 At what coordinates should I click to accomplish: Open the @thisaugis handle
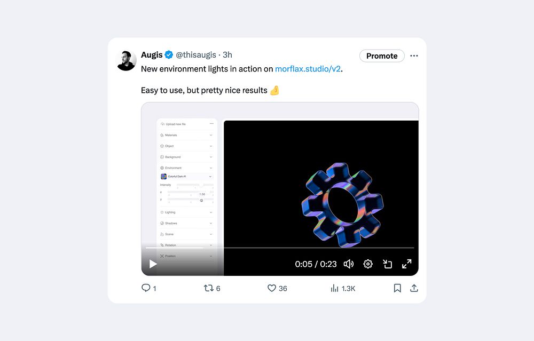(196, 55)
